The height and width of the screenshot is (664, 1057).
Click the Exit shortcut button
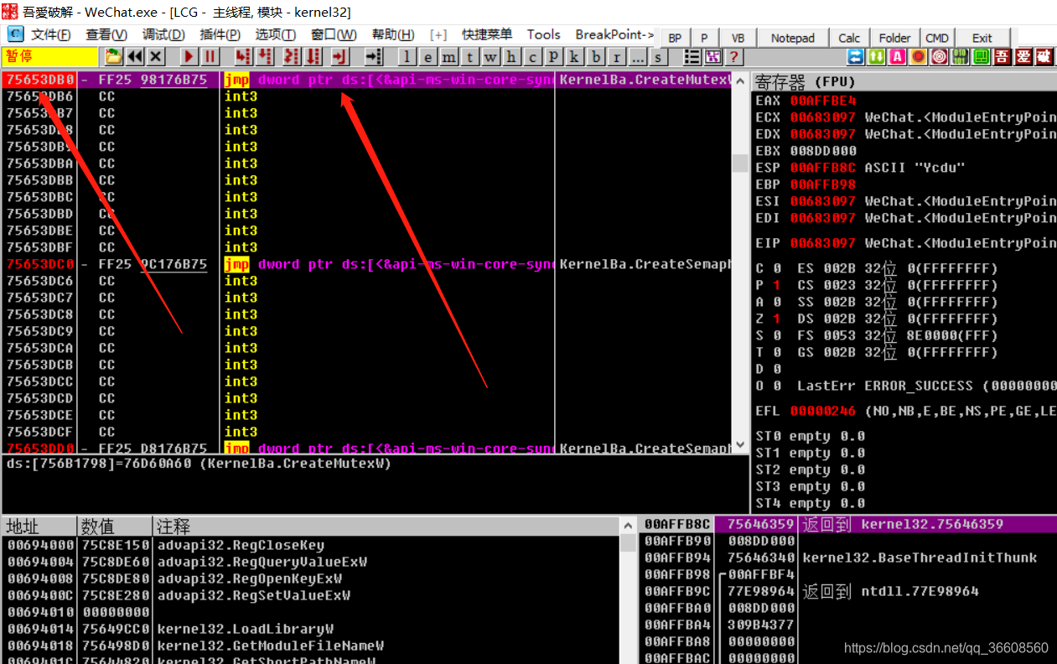[982, 38]
